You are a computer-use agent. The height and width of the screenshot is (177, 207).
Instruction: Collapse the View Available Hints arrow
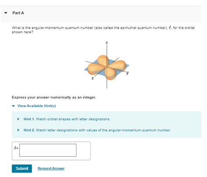[14, 106]
